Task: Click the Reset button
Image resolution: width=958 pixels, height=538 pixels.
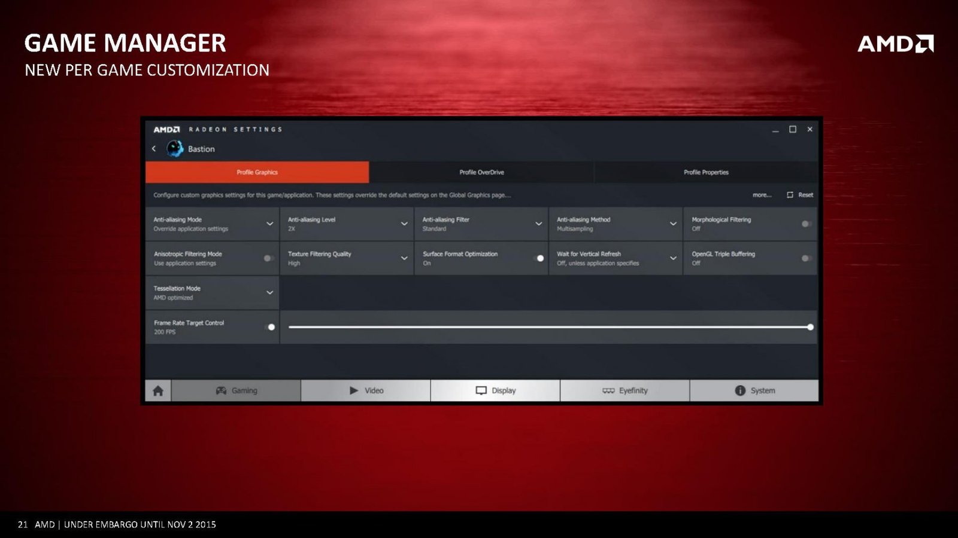Action: click(x=800, y=195)
